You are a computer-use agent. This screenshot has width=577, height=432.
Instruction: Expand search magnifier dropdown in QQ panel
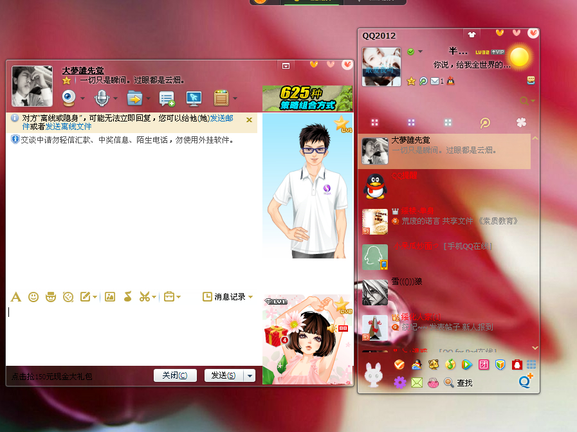click(x=533, y=100)
